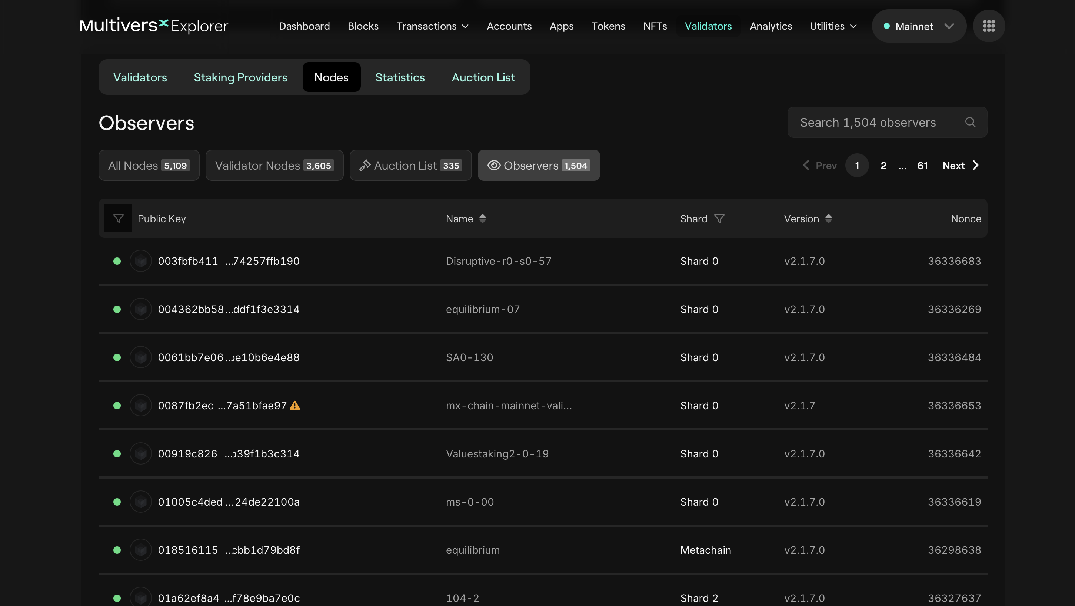Click warning icon beside 0087fb2ec key

pos(295,405)
